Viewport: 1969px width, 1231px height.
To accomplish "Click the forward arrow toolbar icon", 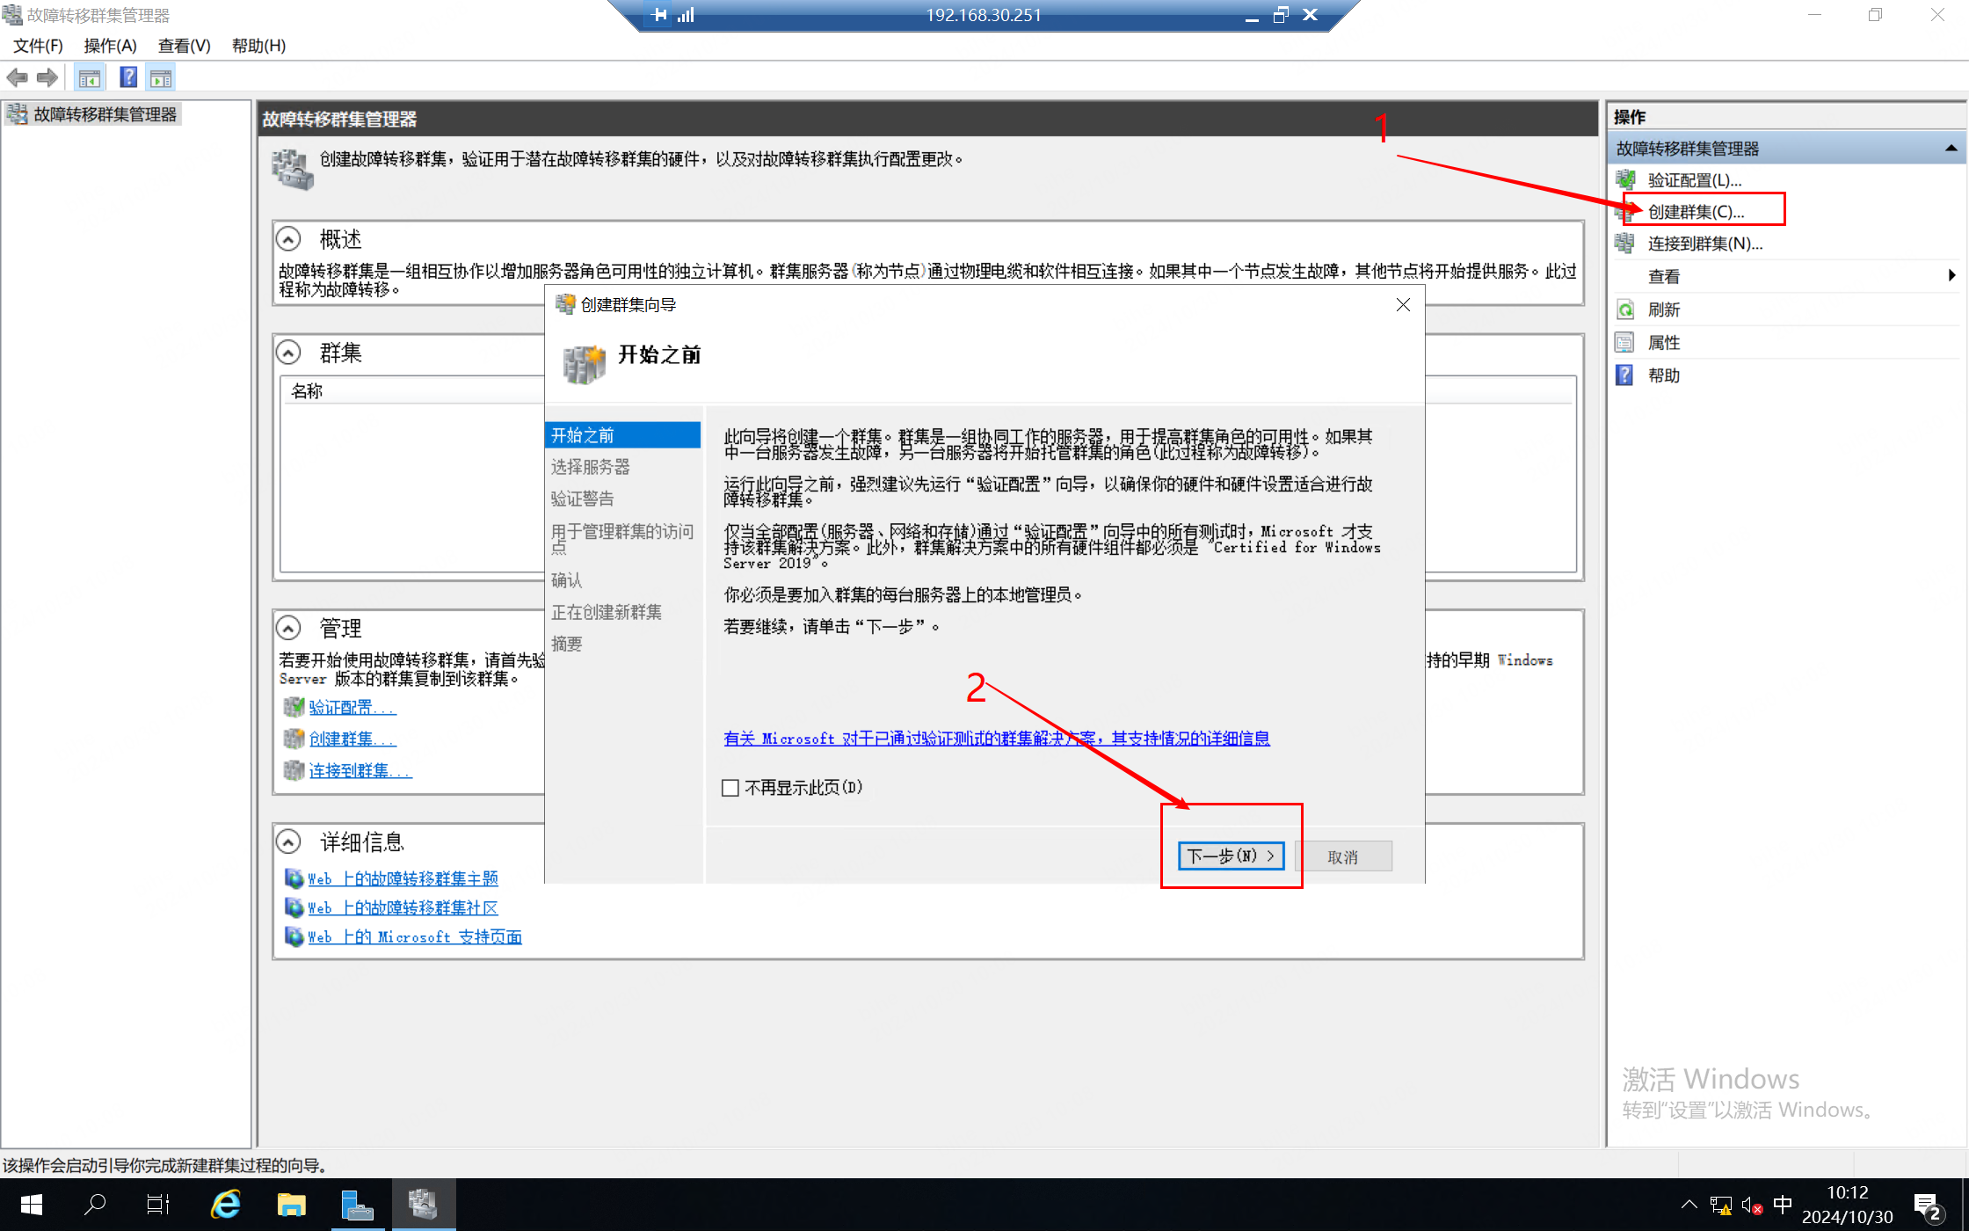I will [x=48, y=78].
